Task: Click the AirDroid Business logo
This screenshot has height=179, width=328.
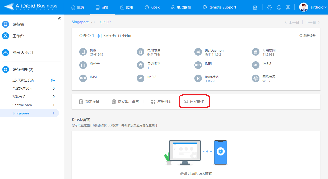Action: click(x=31, y=7)
